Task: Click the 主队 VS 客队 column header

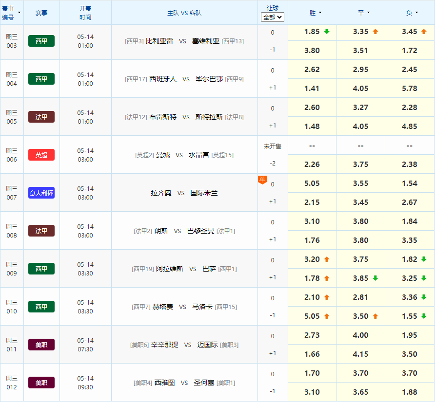Action: pos(184,13)
